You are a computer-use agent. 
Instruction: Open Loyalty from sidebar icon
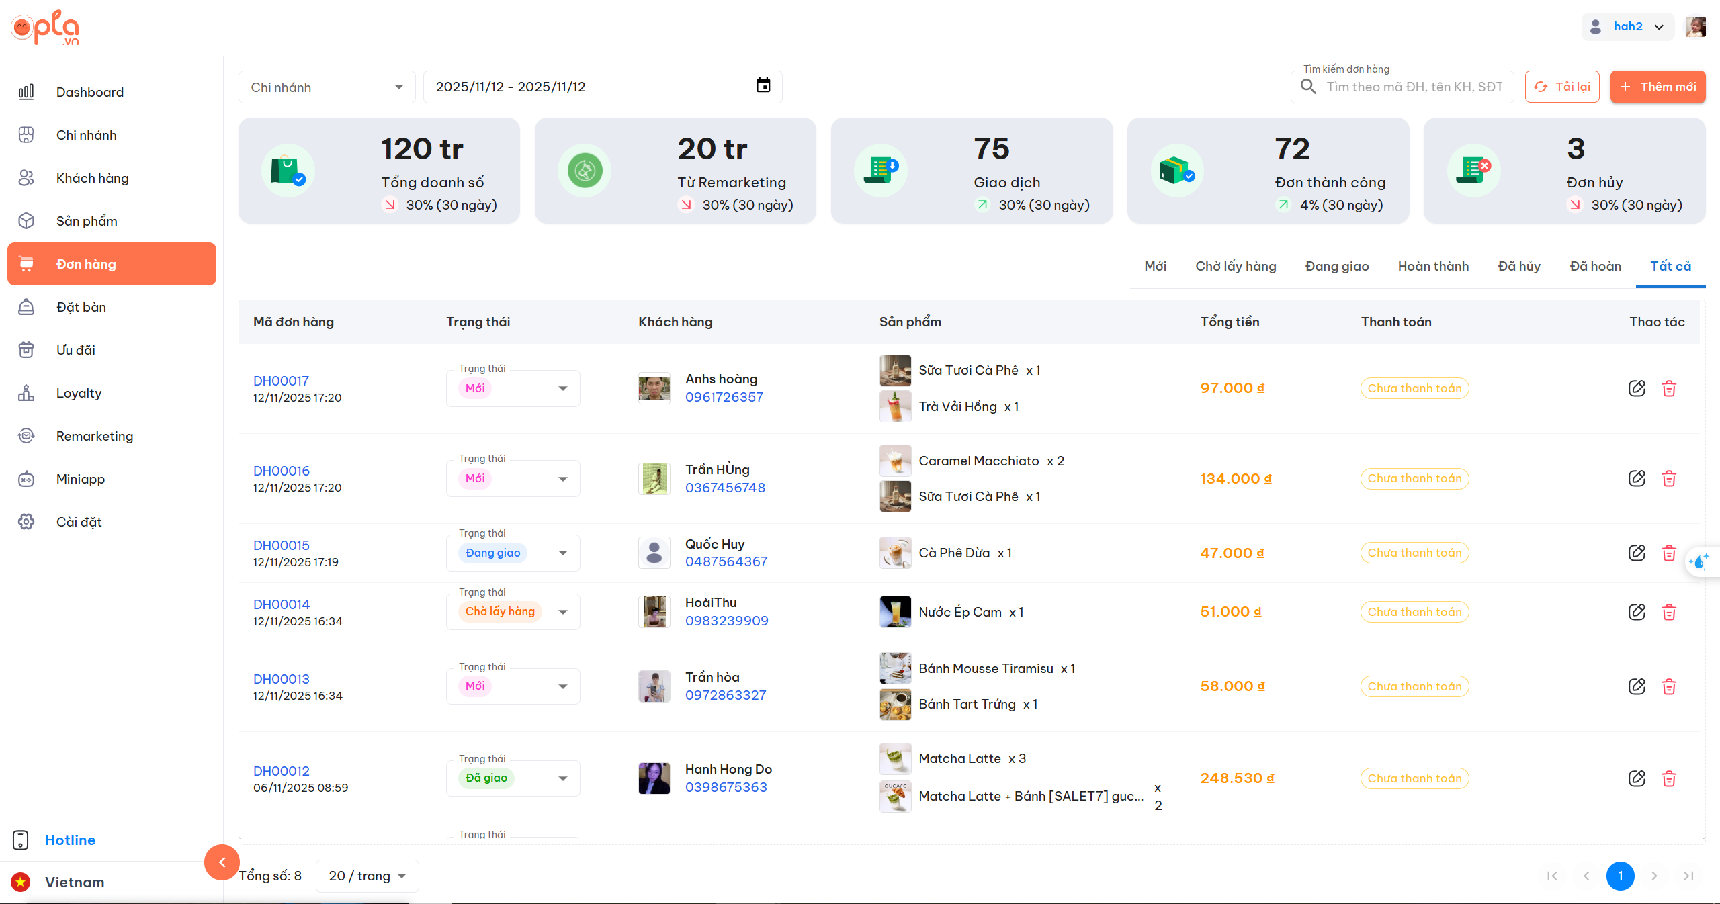[x=26, y=393]
